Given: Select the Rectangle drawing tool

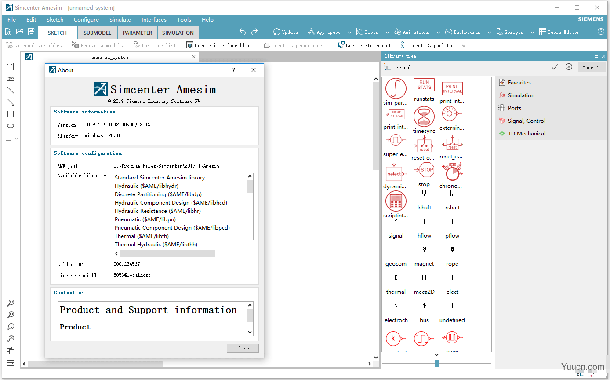Looking at the screenshot, I should tap(11, 114).
